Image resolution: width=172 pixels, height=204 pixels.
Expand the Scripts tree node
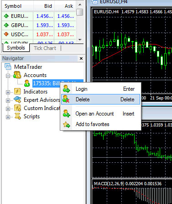[x=8, y=117]
